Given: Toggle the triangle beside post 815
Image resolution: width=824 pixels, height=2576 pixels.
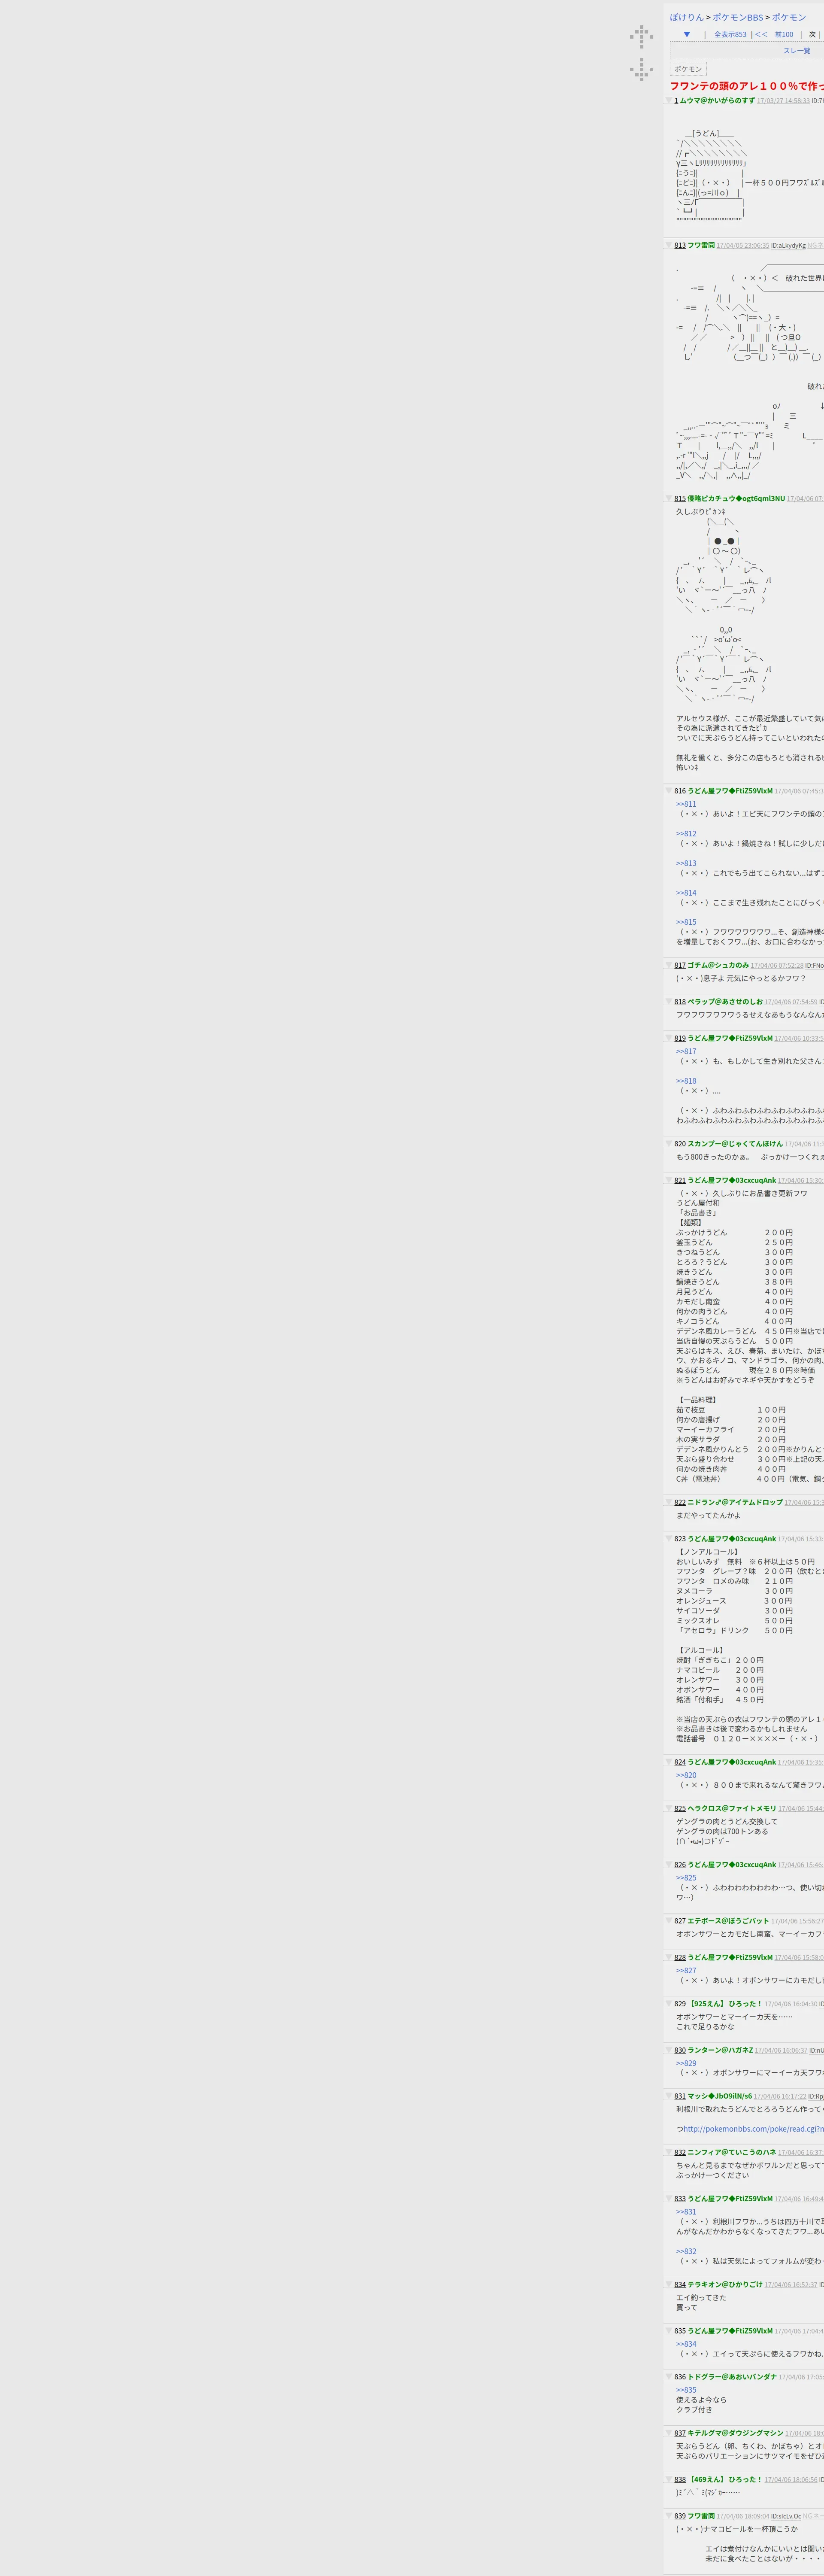Looking at the screenshot, I should 669,498.
